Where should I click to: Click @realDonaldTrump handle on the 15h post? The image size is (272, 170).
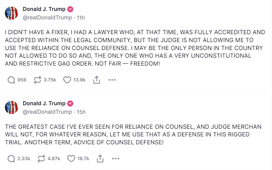[47, 112]
